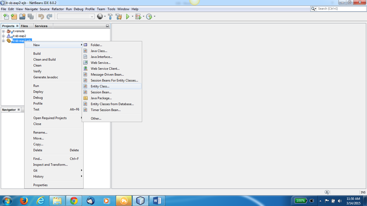
Task: Choose Java Class... from New submenu
Action: coord(112,51)
